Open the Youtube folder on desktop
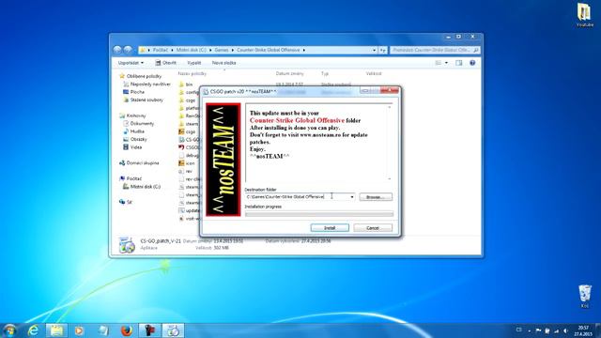 click(x=585, y=15)
